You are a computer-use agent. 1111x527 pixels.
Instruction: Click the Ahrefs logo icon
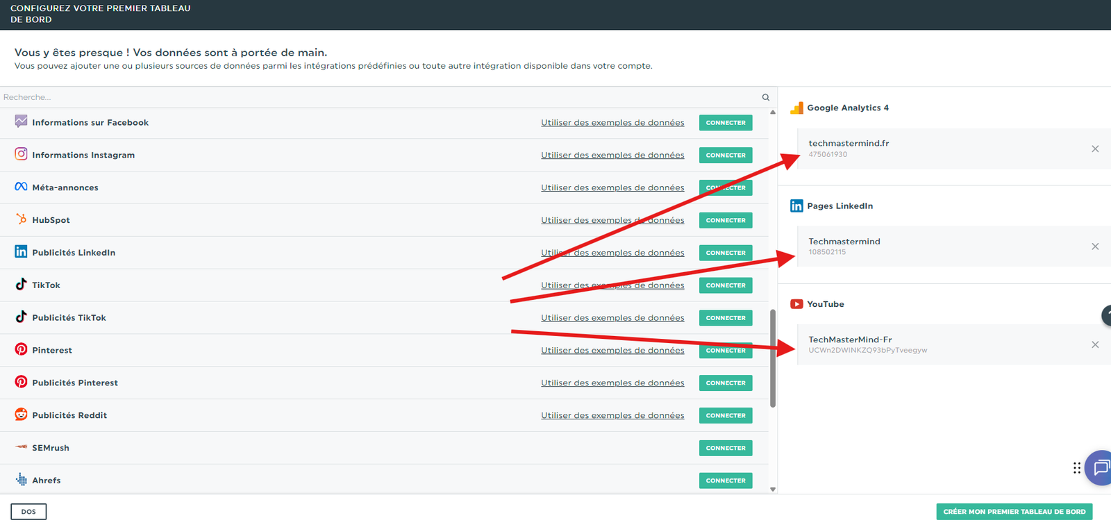tap(21, 479)
